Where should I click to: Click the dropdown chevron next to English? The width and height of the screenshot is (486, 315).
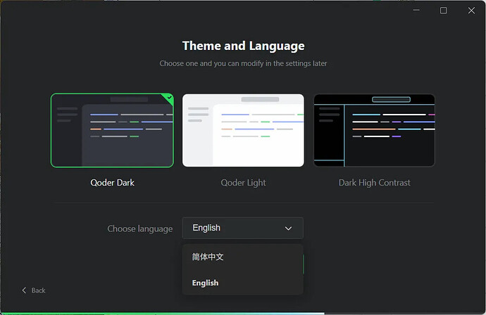click(288, 229)
